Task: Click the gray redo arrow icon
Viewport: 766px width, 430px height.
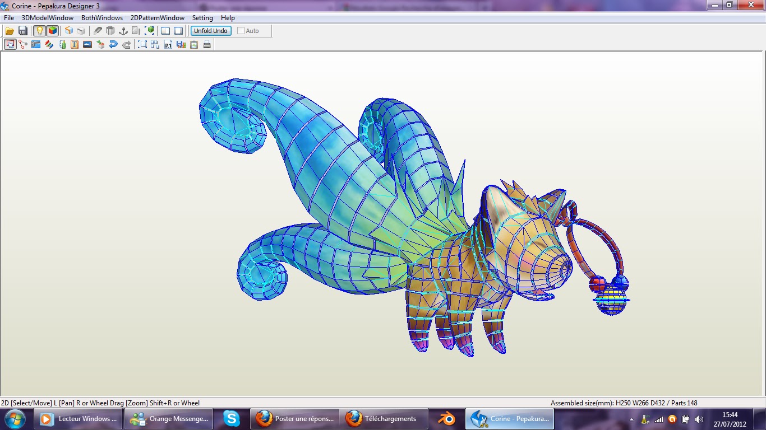Action: coord(126,44)
